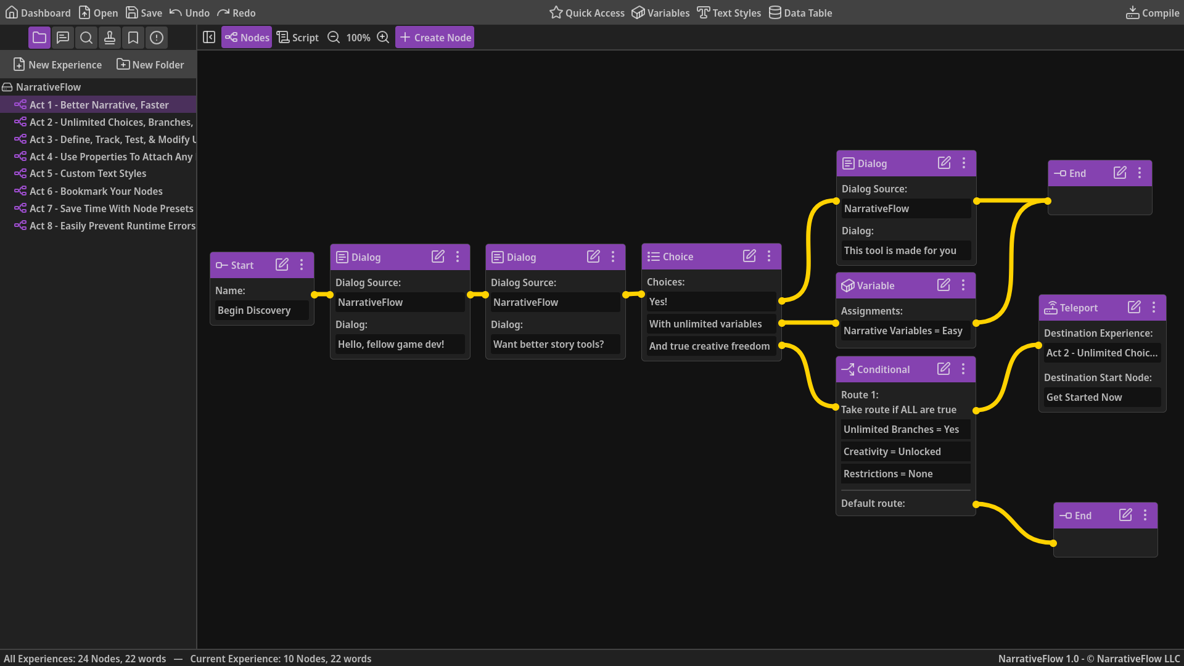This screenshot has height=666, width=1184.
Task: Zoom in with the magnifier plus icon
Action: tap(382, 37)
